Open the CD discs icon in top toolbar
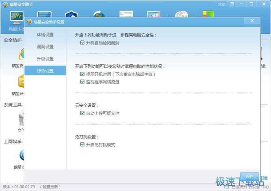Viewport: 271px width, 191px height. tap(181, 14)
